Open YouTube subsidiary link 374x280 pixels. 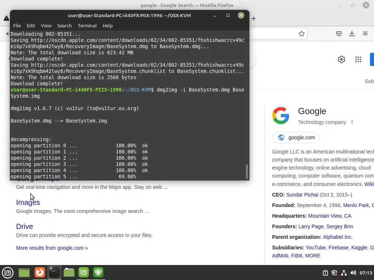click(x=316, y=248)
